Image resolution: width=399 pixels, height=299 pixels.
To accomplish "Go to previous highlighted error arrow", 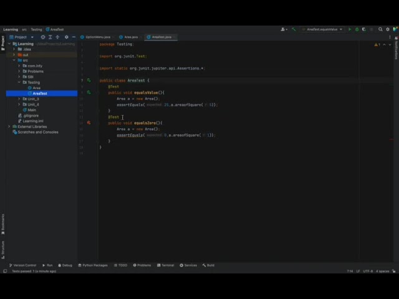I will [384, 45].
